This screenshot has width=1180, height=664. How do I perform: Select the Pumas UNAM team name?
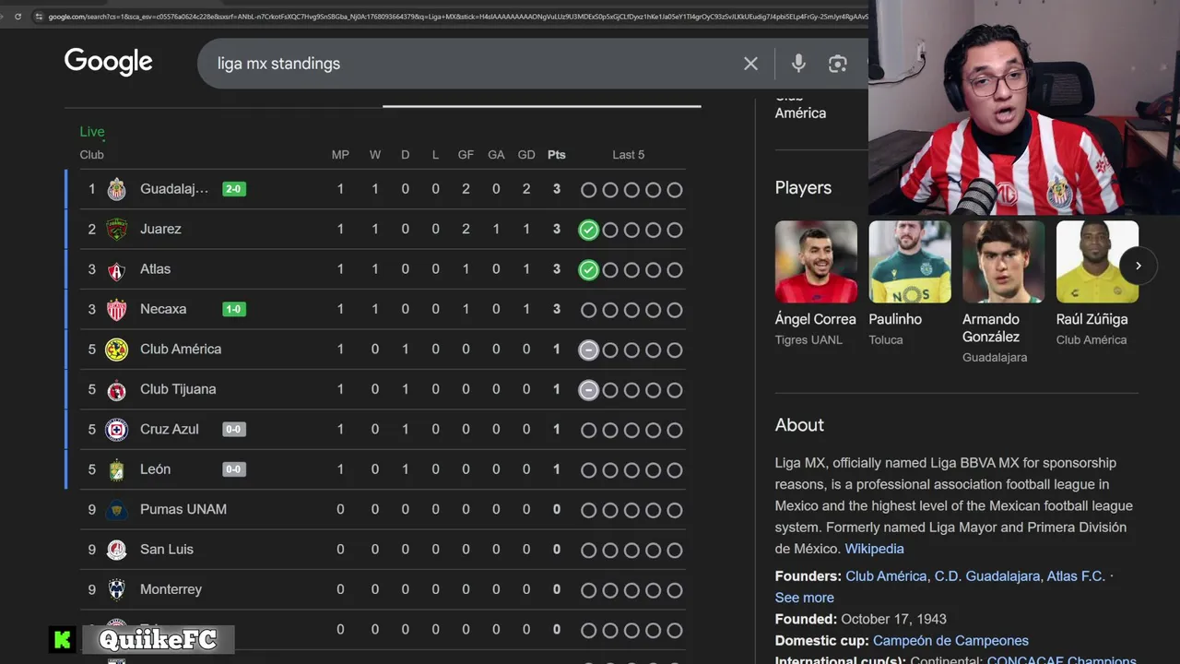[183, 509]
